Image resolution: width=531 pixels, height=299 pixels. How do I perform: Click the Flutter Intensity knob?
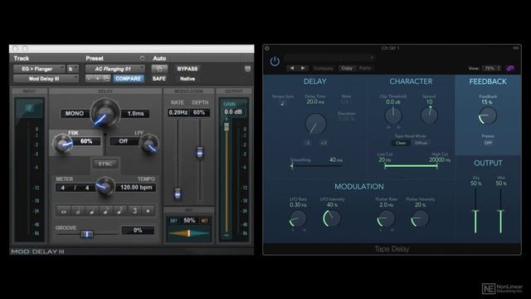(x=420, y=218)
